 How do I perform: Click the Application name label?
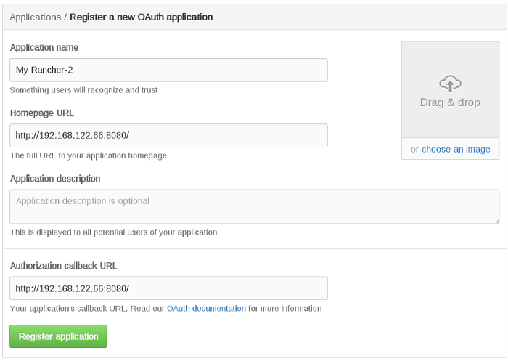pyautogui.click(x=44, y=47)
